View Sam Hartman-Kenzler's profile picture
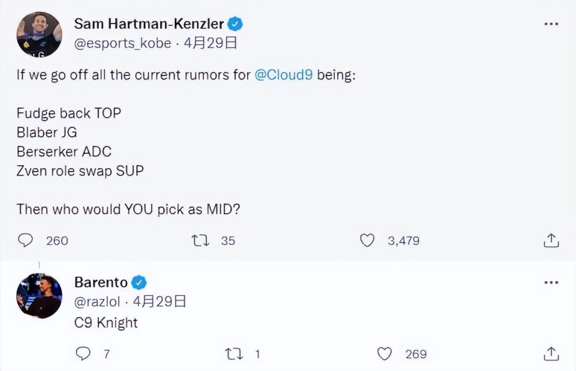Screen dimensions: 576x371 tap(39, 35)
